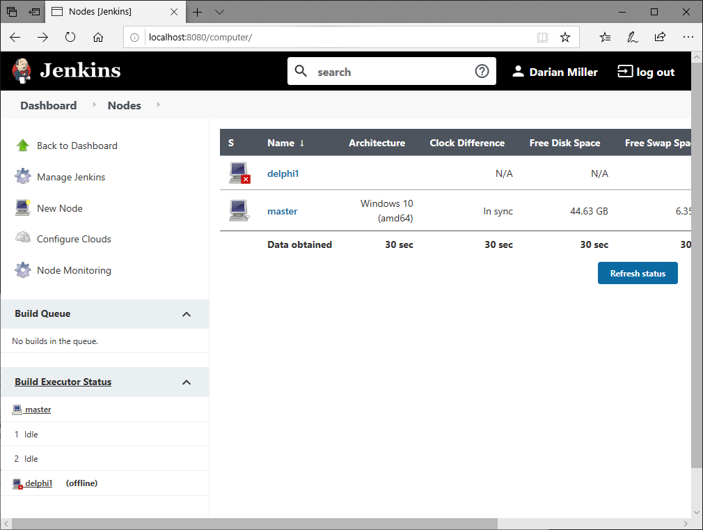The width and height of the screenshot is (703, 530).
Task: Click the master node computer icon in table
Action: coord(239,210)
